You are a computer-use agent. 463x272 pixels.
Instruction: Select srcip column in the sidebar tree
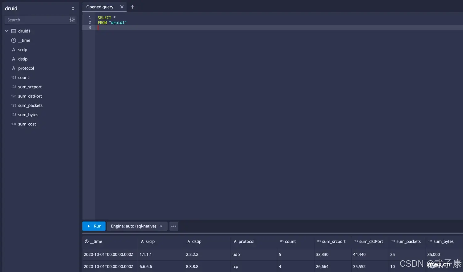pyautogui.click(x=23, y=49)
